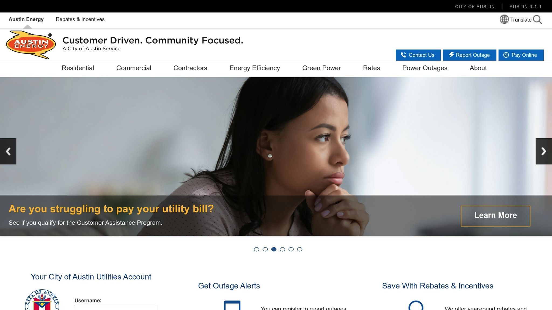Screen dimensions: 552x310
Task: Select the fourth carousel slide dot
Action: pos(282,249)
